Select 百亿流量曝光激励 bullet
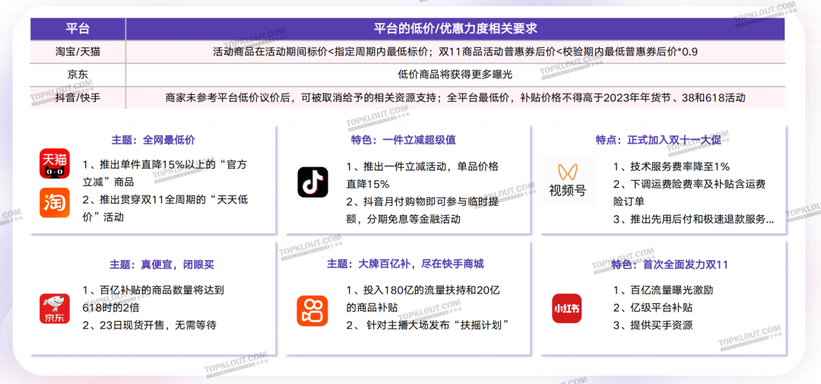The image size is (821, 384). pos(664,289)
